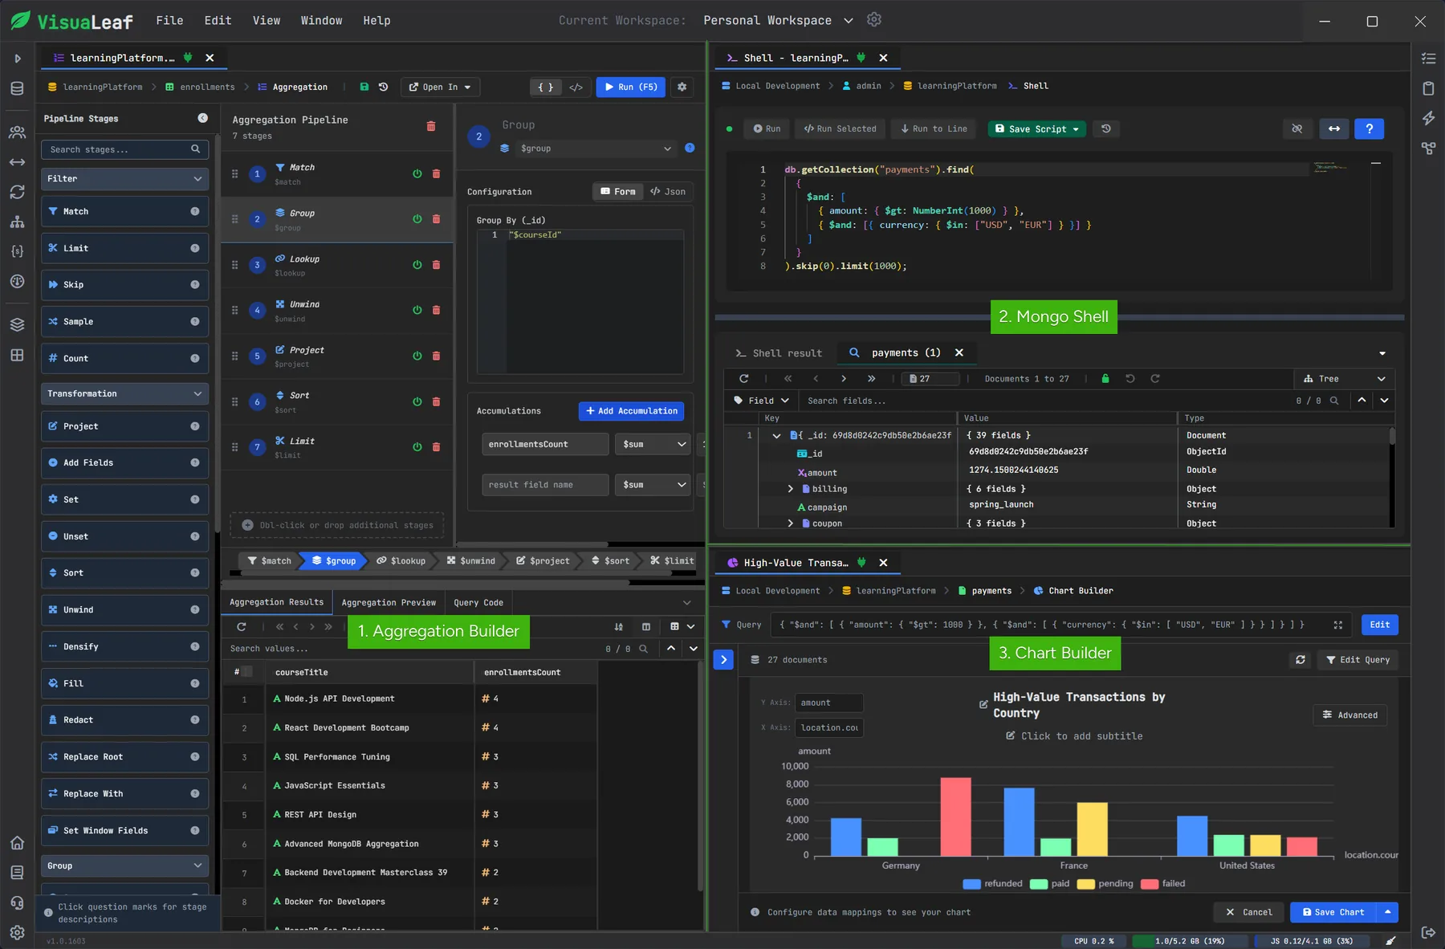The height and width of the screenshot is (949, 1445).
Task: Refresh the payments result documents
Action: click(x=743, y=378)
